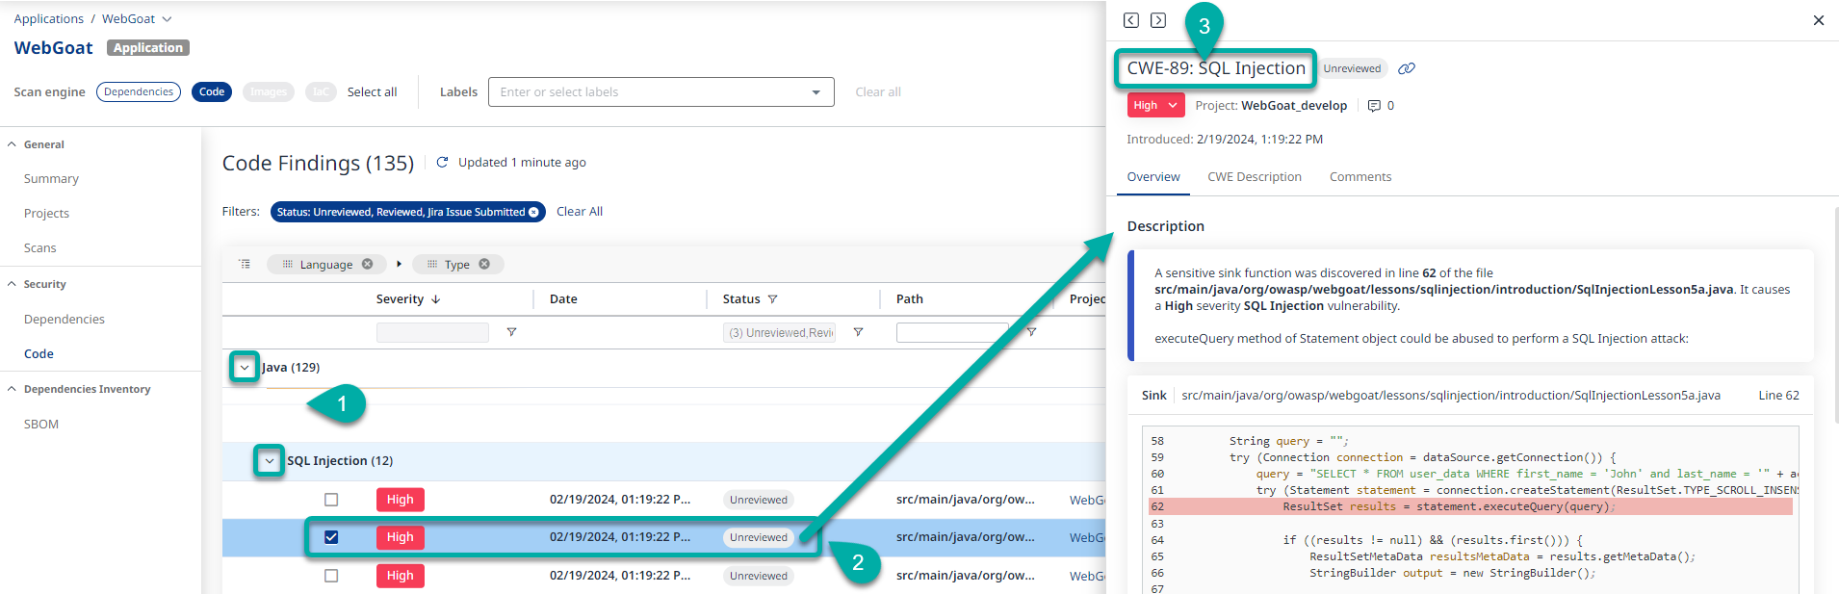Viewport: 1839px width, 594px height.
Task: Remove the Type grouping chip
Action: click(x=484, y=264)
